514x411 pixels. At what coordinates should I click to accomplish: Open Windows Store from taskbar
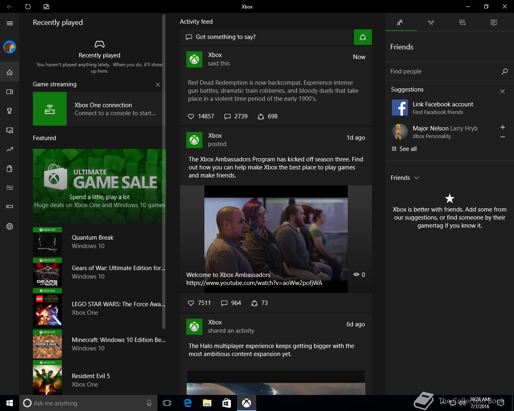226,403
